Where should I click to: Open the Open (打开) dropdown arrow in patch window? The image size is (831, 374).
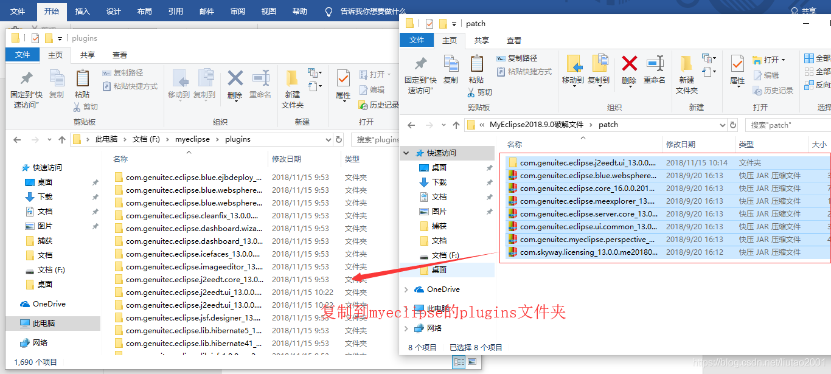pos(783,60)
